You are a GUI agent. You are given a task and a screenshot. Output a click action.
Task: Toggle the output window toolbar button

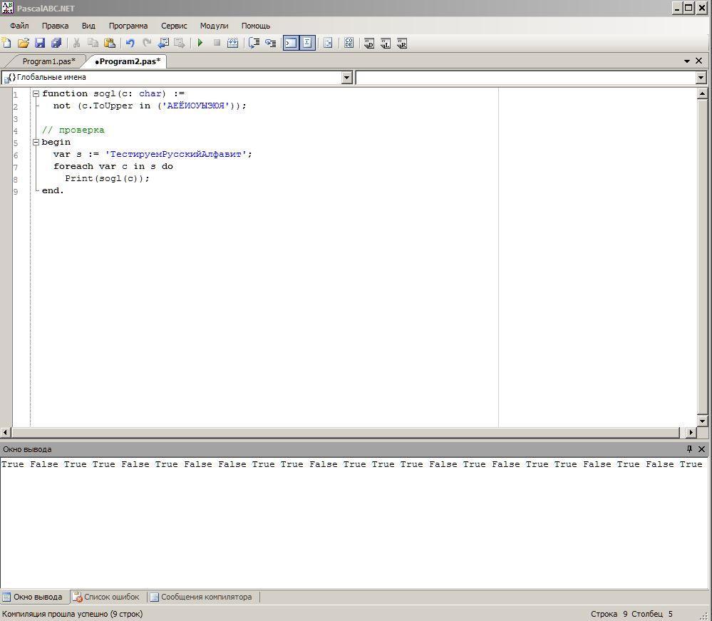pyautogui.click(x=290, y=43)
